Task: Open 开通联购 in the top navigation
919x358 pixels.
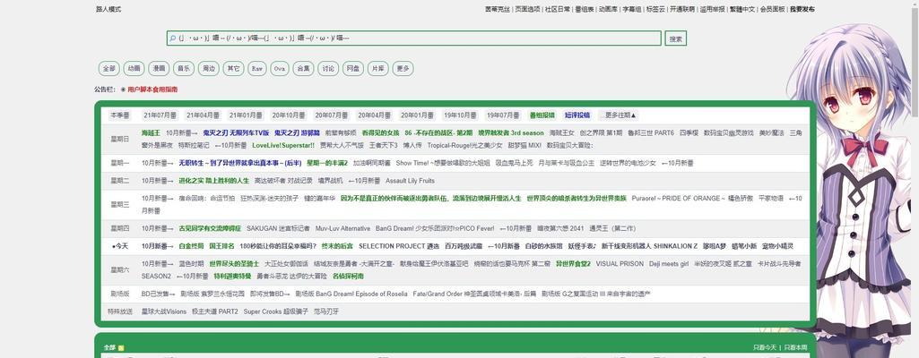Action: 681,9
